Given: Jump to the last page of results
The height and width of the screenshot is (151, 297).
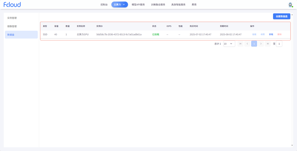Looking at the screenshot, I should 268,44.
